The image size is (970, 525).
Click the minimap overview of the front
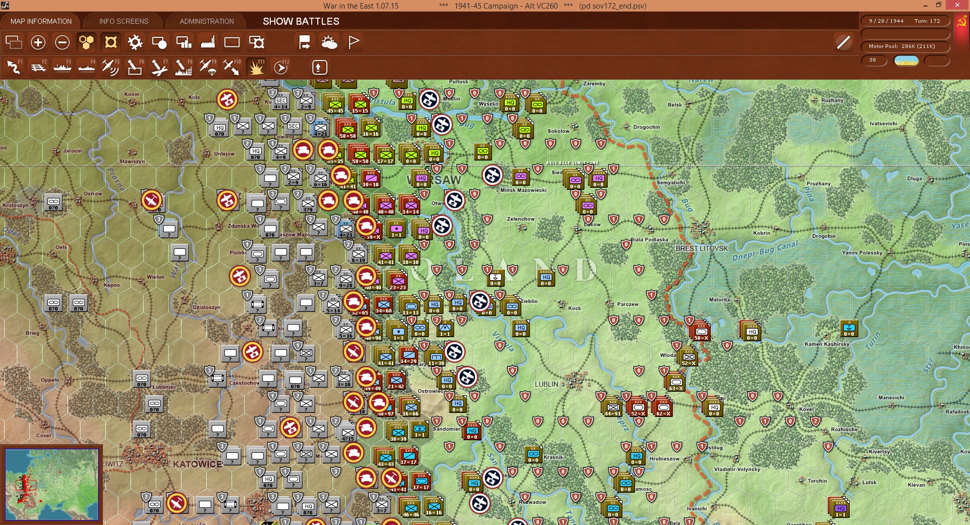[x=52, y=485]
